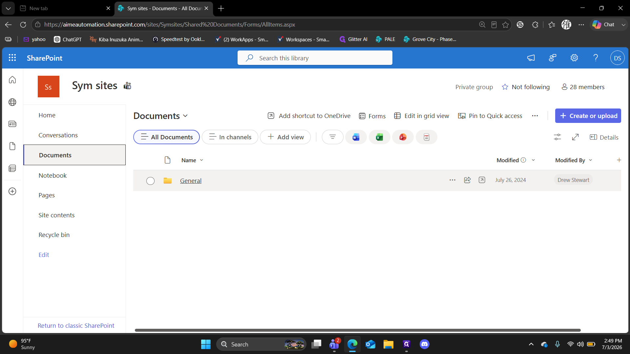Open more actions for General folder

click(x=452, y=180)
